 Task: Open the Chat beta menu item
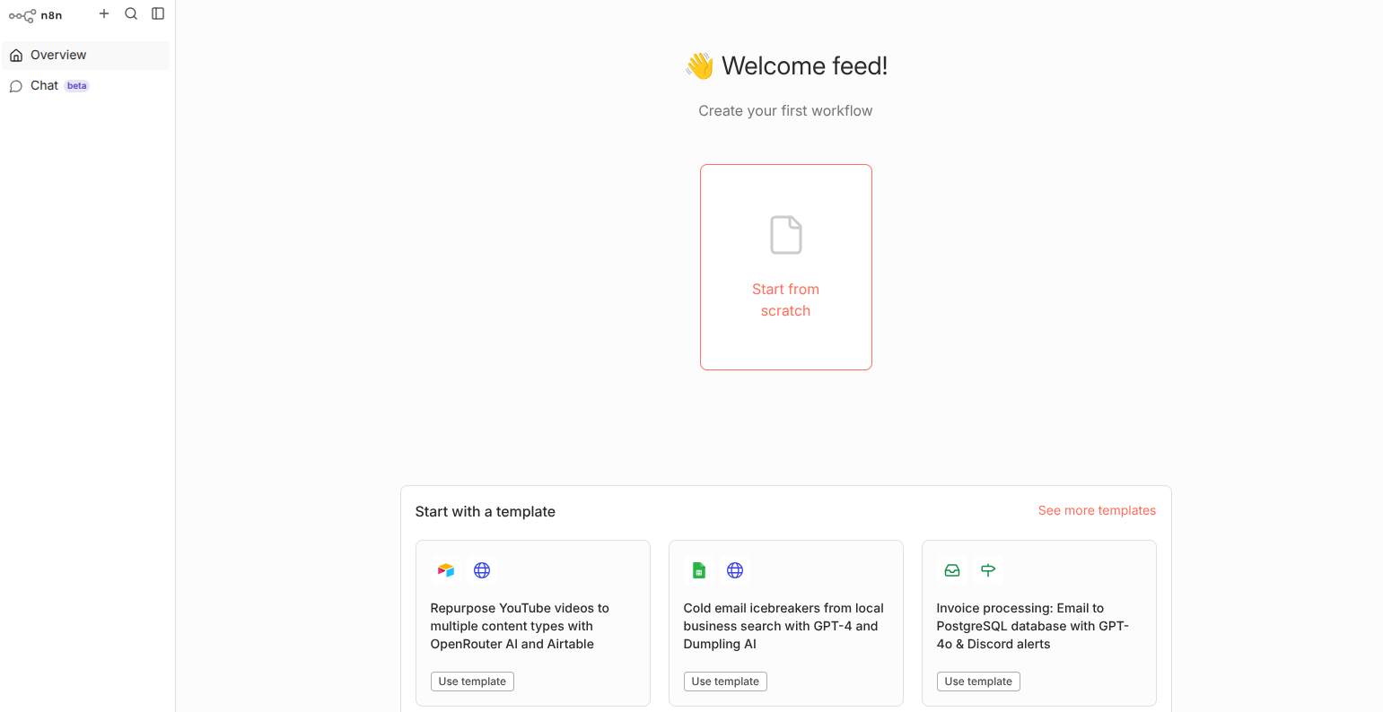click(45, 85)
